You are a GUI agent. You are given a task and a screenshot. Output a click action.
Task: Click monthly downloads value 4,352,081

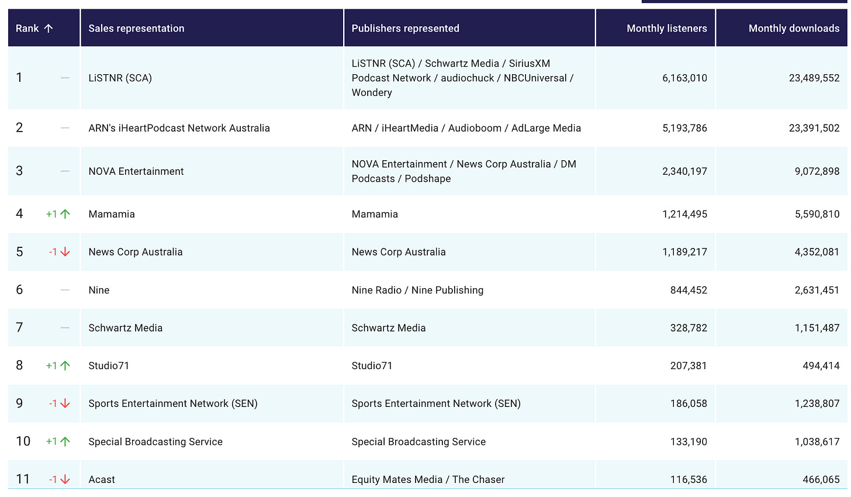pyautogui.click(x=817, y=252)
